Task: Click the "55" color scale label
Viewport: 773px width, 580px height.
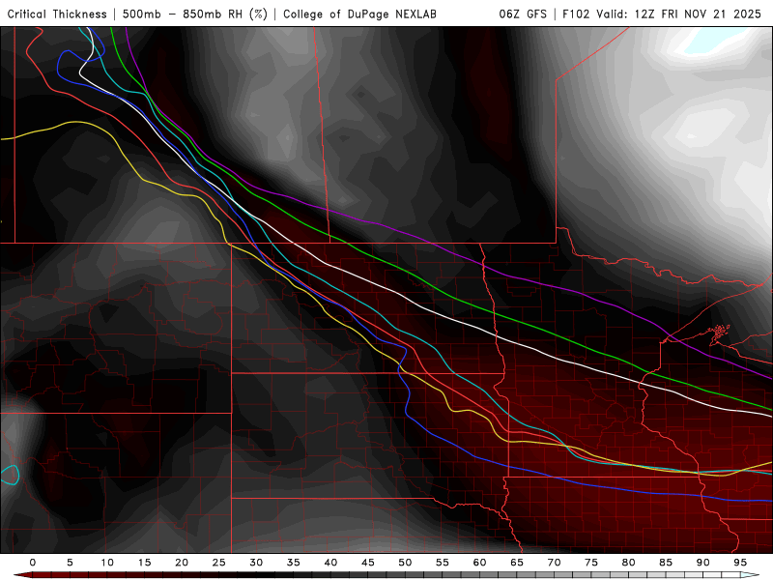Action: [443, 563]
